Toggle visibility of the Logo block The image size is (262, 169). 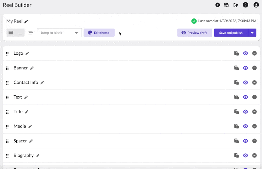245,53
